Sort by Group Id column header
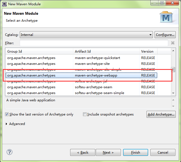This screenshot has height=162, width=181. (39, 51)
